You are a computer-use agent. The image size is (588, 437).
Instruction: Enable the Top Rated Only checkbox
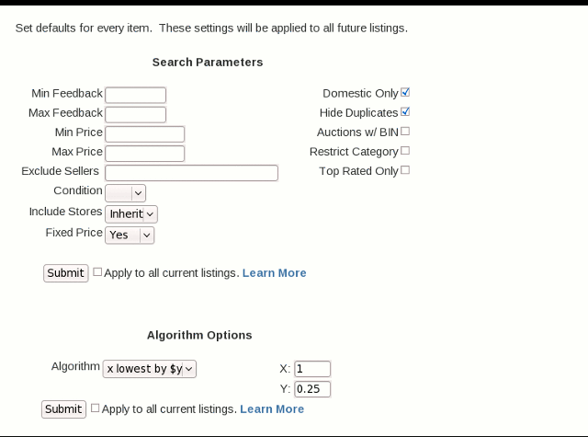click(x=405, y=170)
